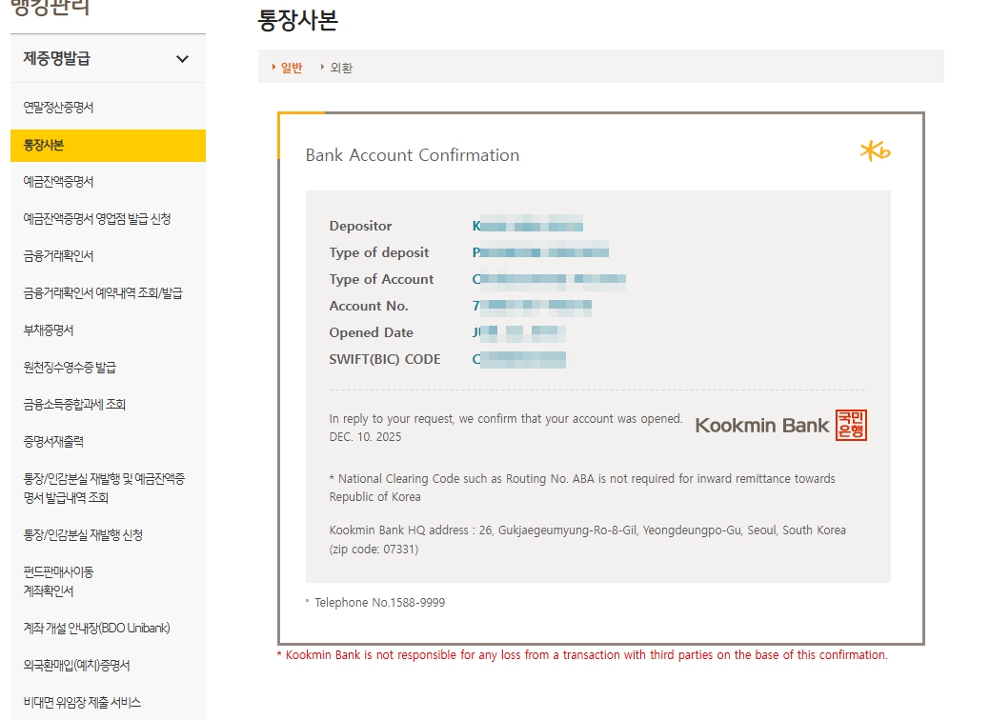The height and width of the screenshot is (720, 990).
Task: Click the Type of deposit label
Action: [x=379, y=252]
